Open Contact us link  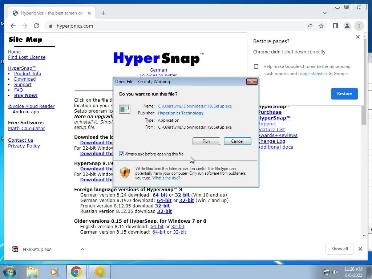point(21,140)
